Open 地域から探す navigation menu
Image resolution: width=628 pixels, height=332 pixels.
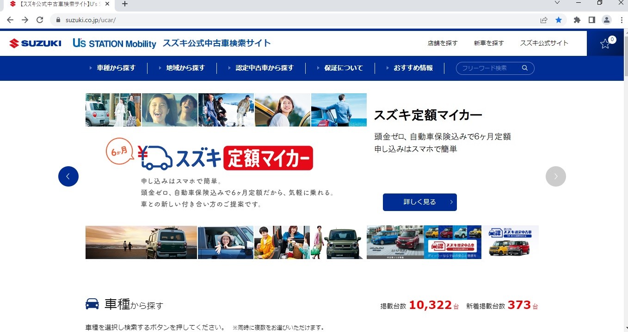coord(185,68)
